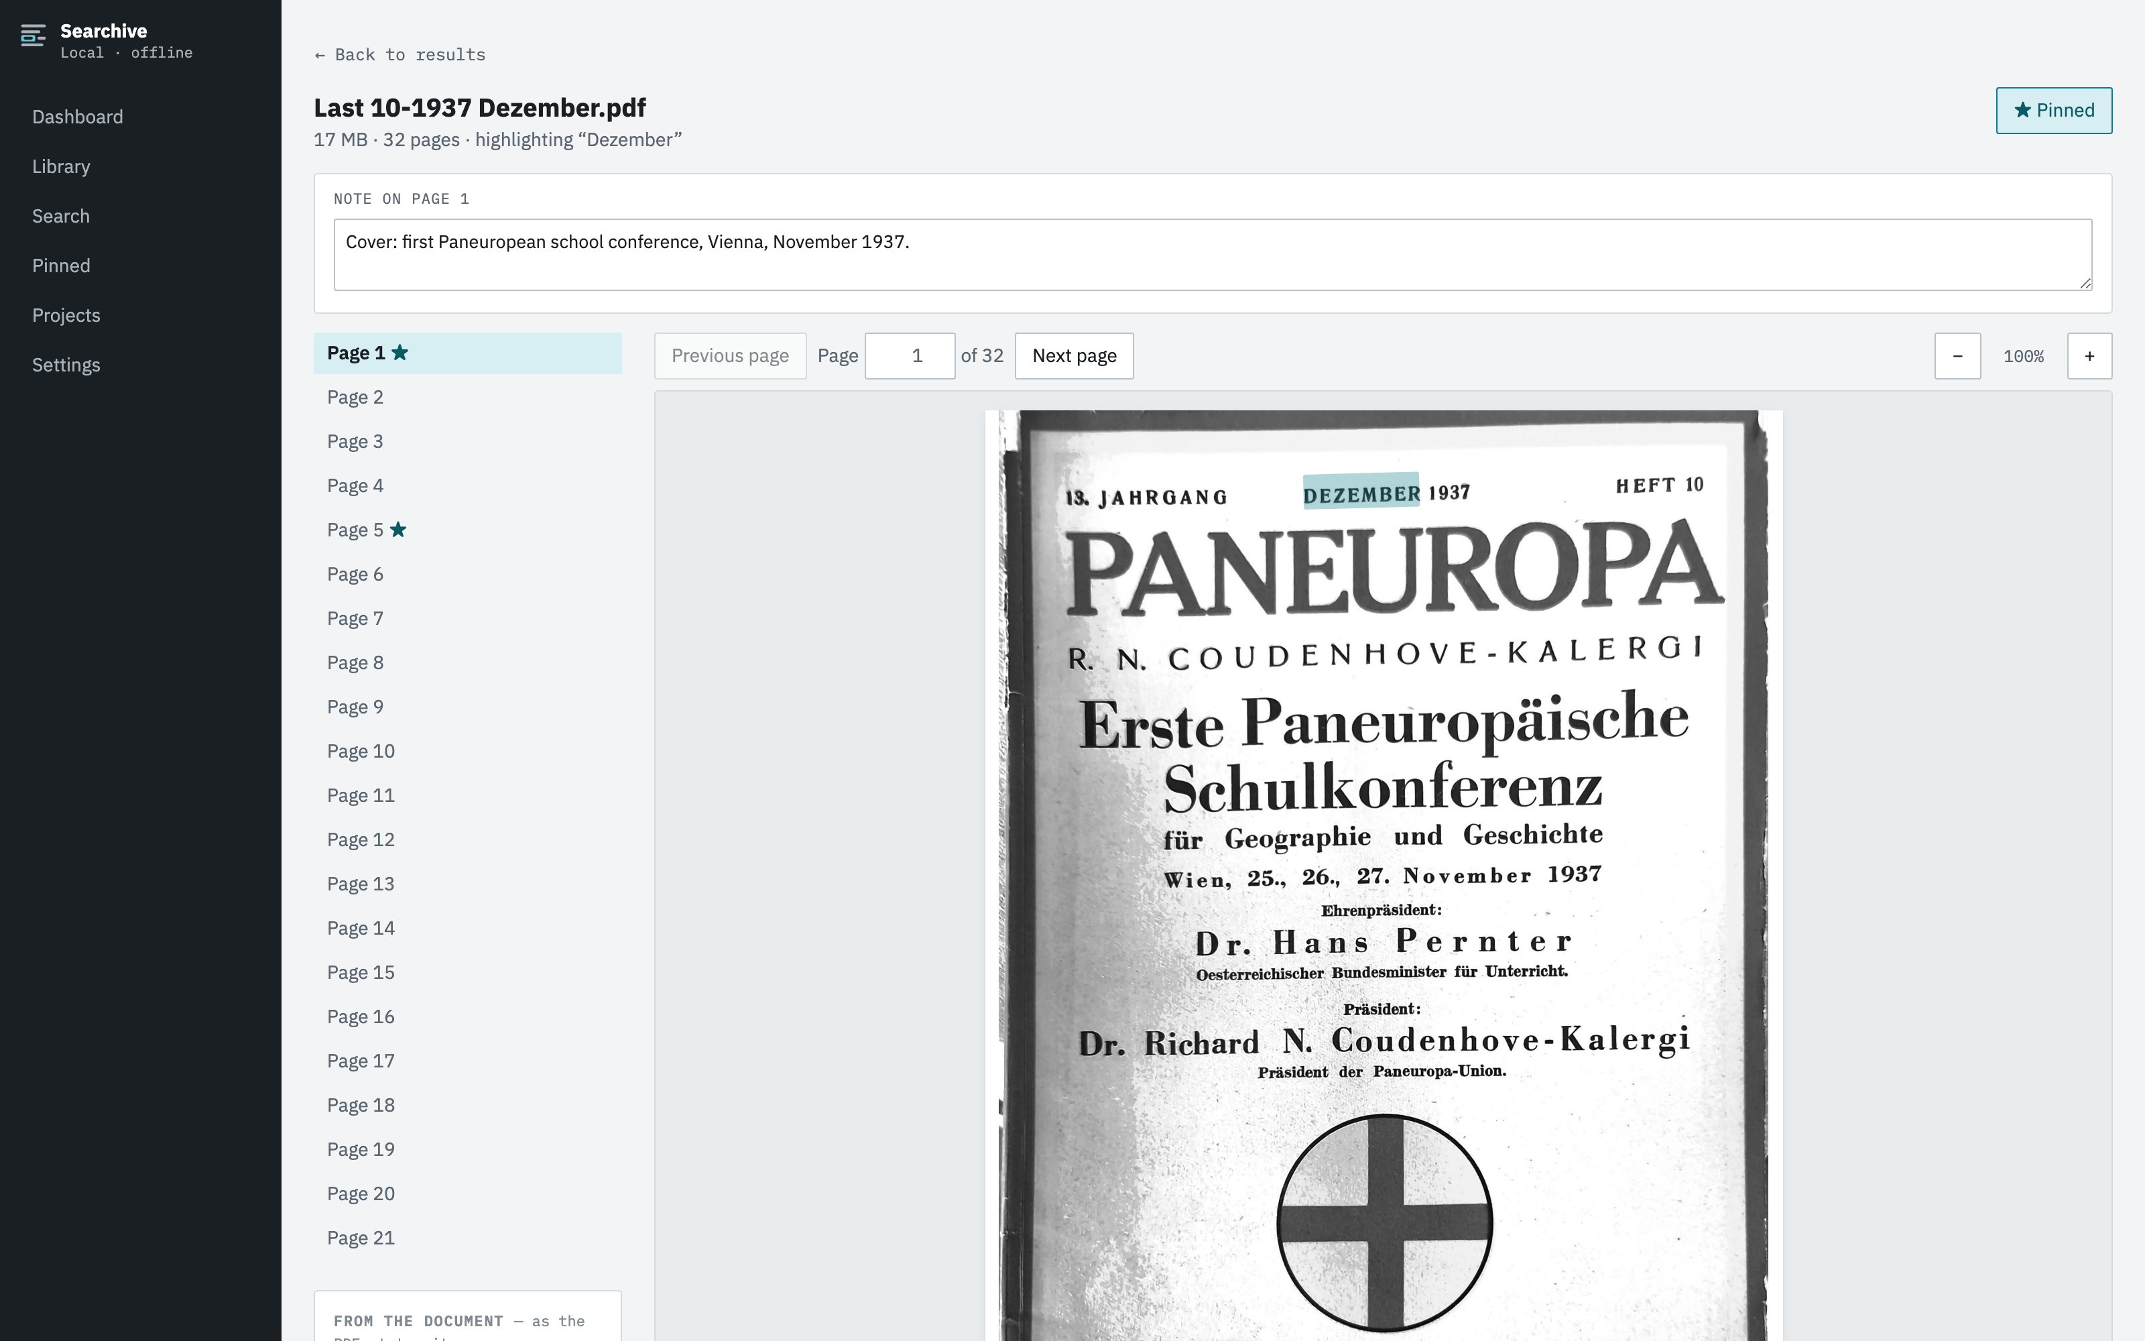Select Page 1 in the page list
Viewport: 2145px width, 1341px height.
(x=467, y=353)
